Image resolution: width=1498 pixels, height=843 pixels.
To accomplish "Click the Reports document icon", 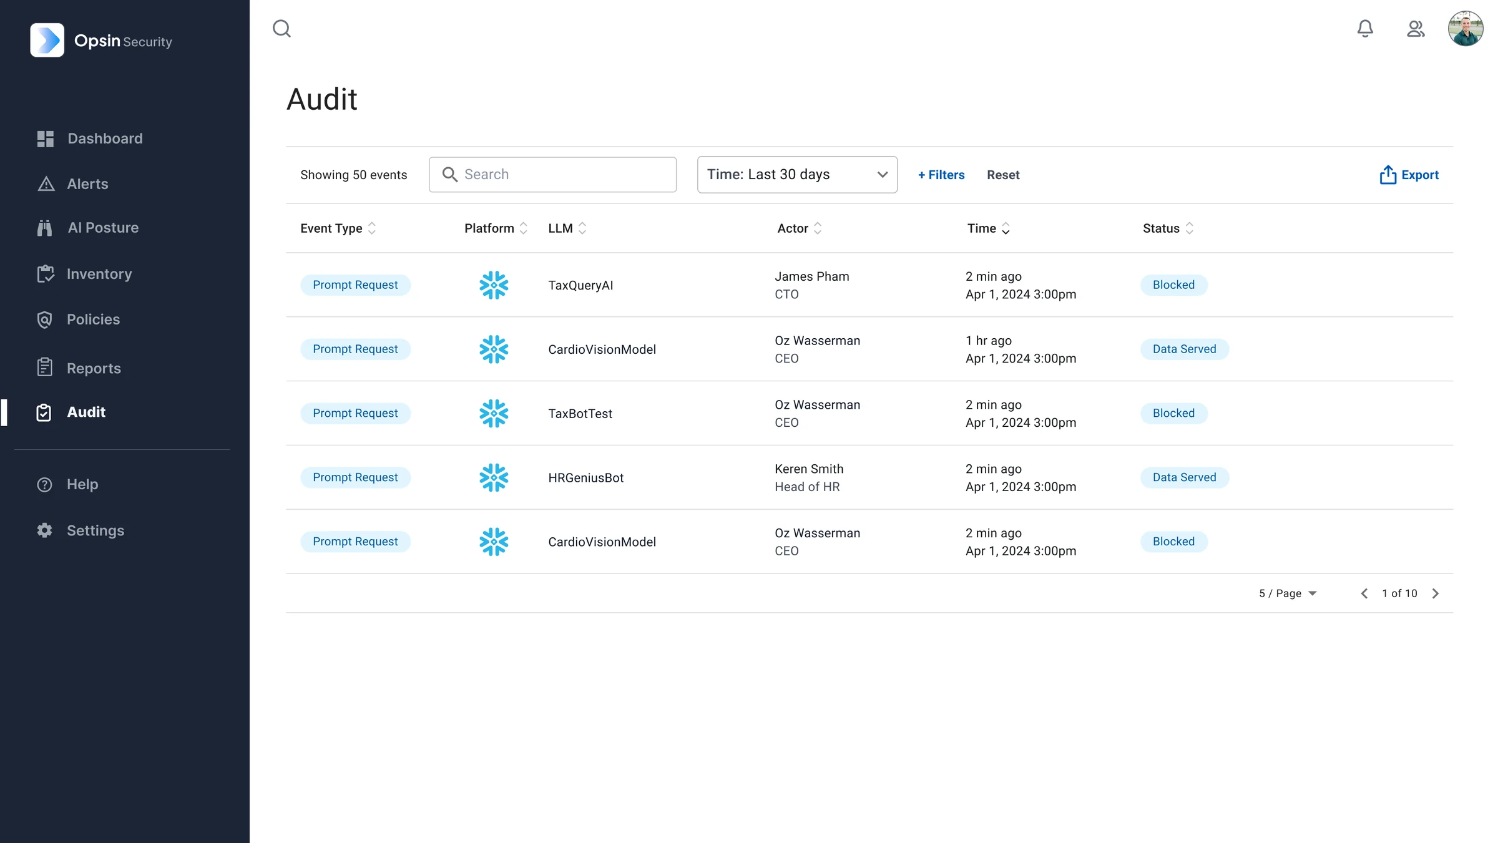I will tap(44, 368).
